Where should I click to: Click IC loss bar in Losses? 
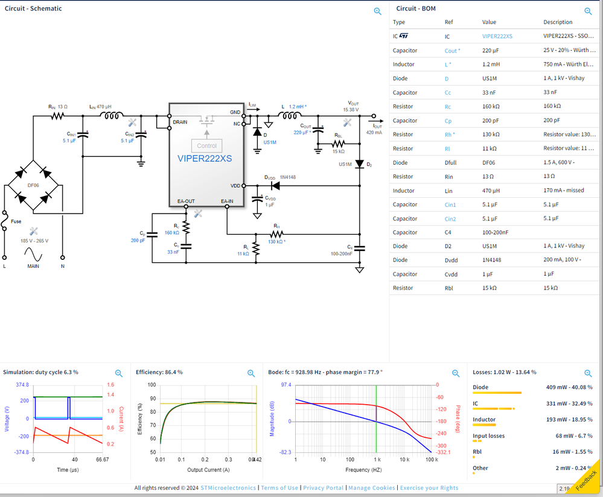493,408
